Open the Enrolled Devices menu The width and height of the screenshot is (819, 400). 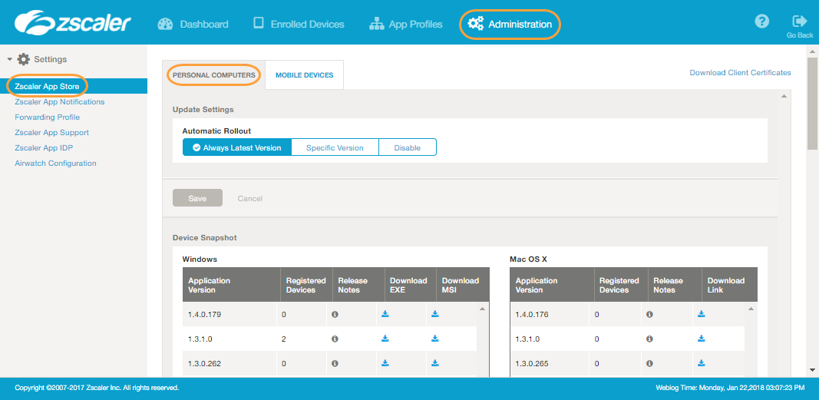[299, 24]
